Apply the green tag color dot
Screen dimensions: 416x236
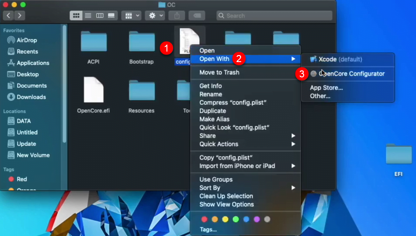[236, 219]
